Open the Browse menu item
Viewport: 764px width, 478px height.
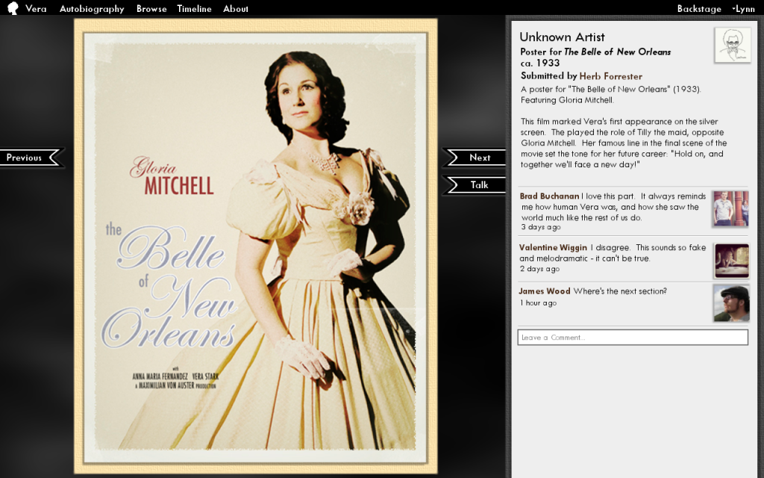[x=151, y=9]
